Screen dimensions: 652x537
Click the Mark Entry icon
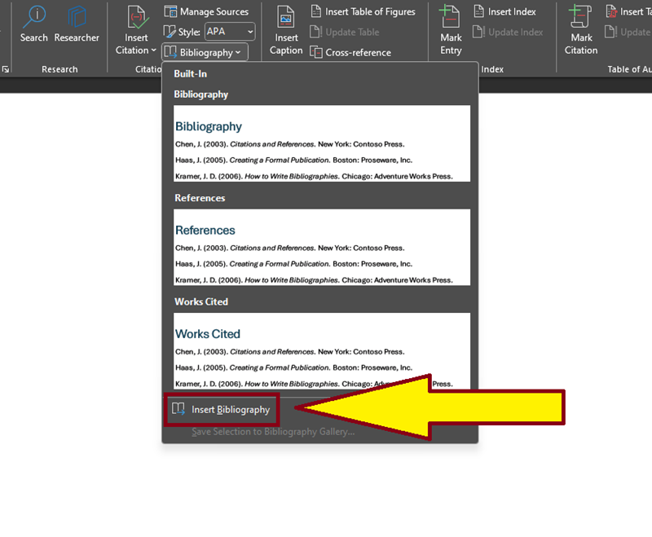click(x=451, y=18)
